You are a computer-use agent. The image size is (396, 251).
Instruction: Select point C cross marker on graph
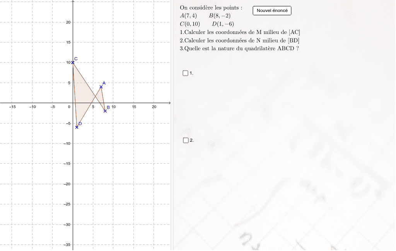tap(73, 63)
